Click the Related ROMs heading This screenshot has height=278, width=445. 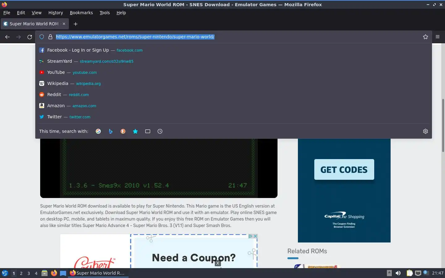click(307, 251)
